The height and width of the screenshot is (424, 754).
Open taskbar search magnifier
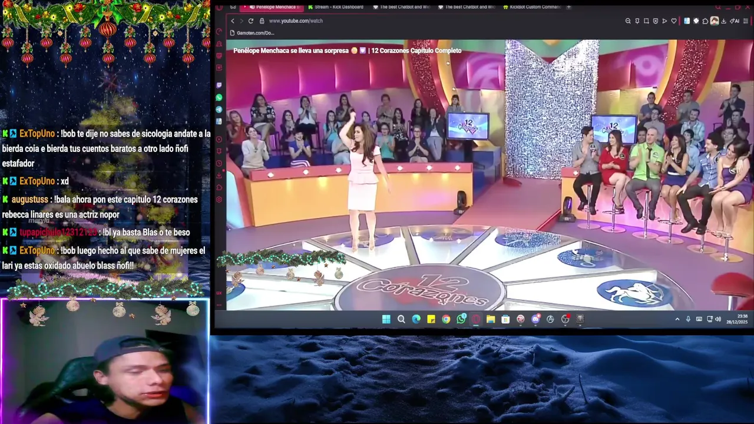[x=401, y=319]
